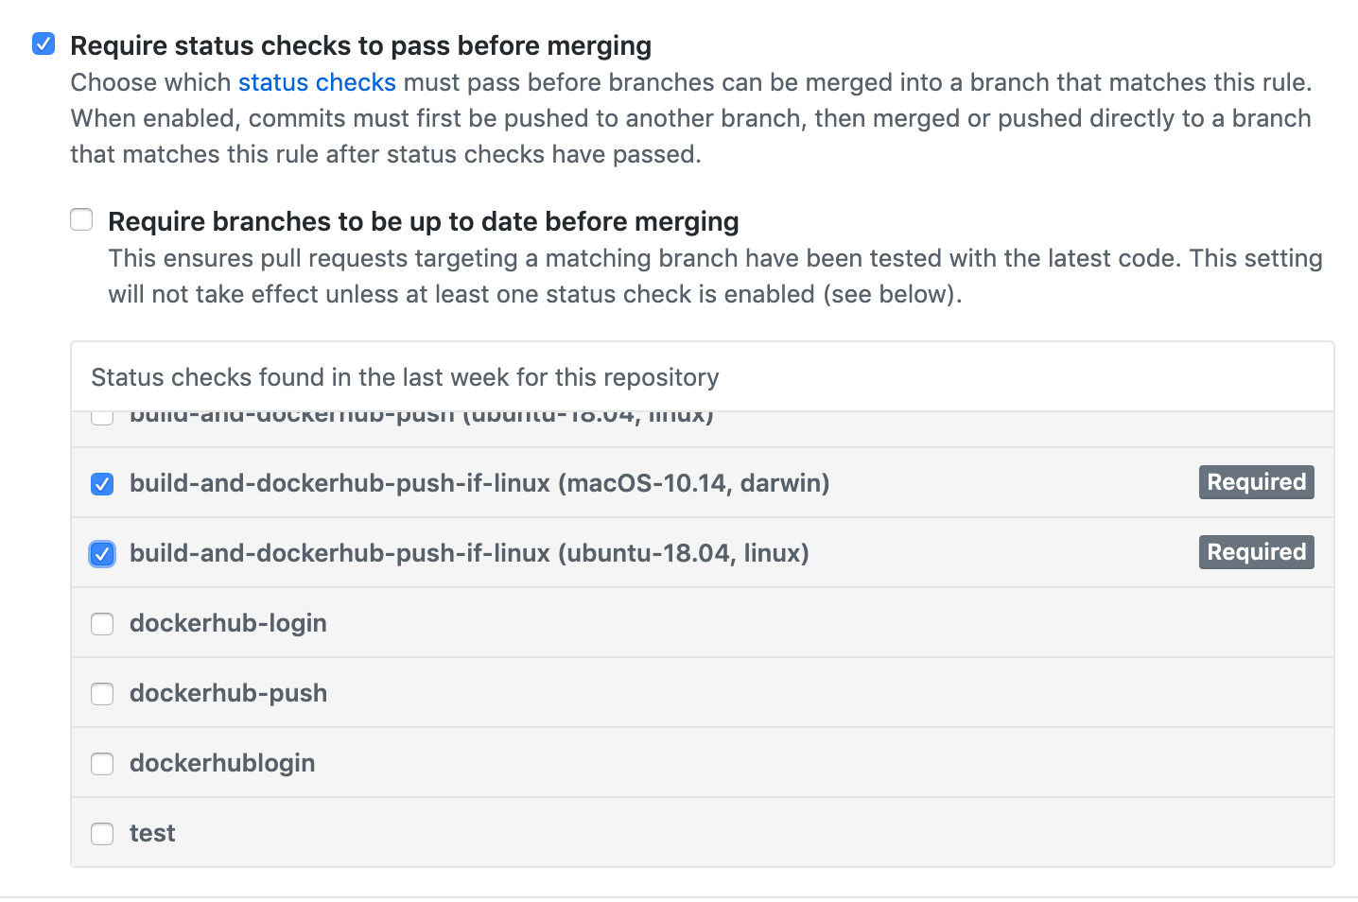
Task: Click the 'Require branches to be up to date' label
Action: pos(423,221)
